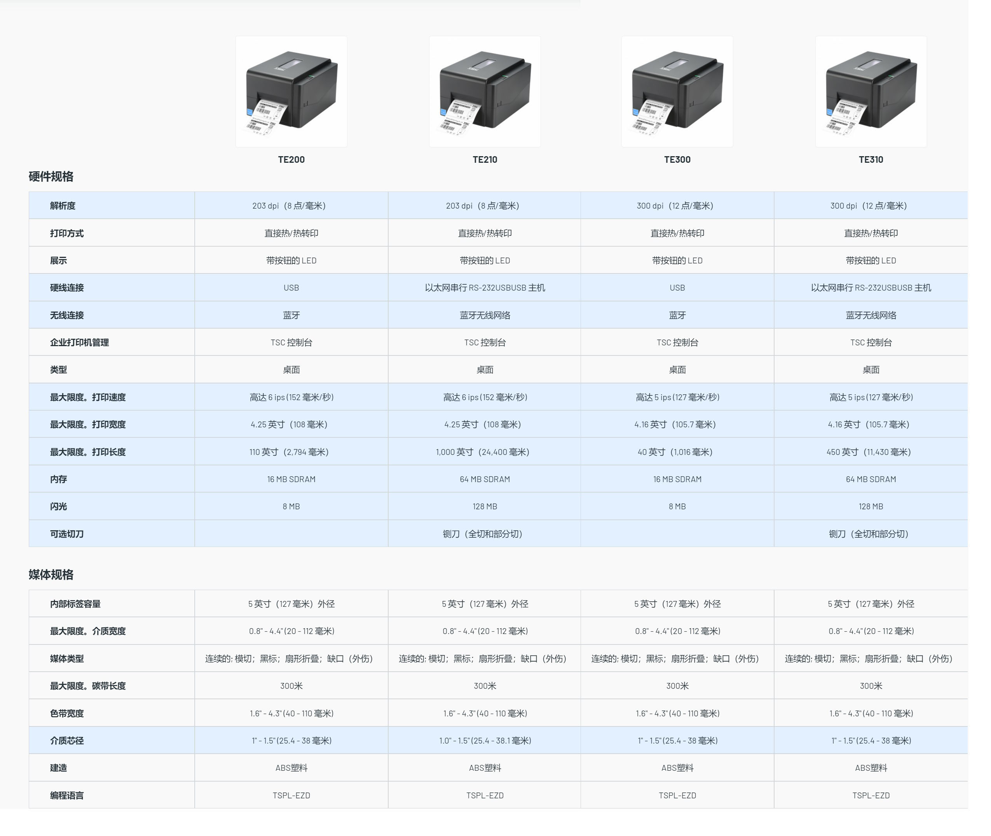Click the 硬件规格 section heading

click(51, 177)
